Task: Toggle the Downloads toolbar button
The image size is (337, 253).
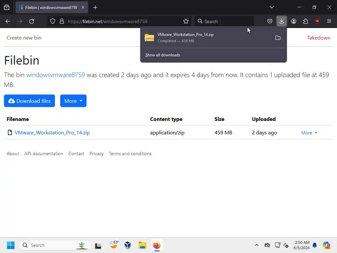Action: [x=282, y=21]
